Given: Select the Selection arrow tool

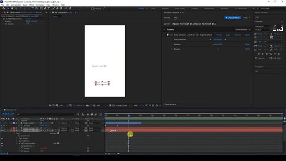Looking at the screenshot, I should coord(8,8).
